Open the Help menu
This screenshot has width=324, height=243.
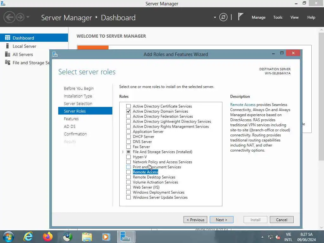311,17
